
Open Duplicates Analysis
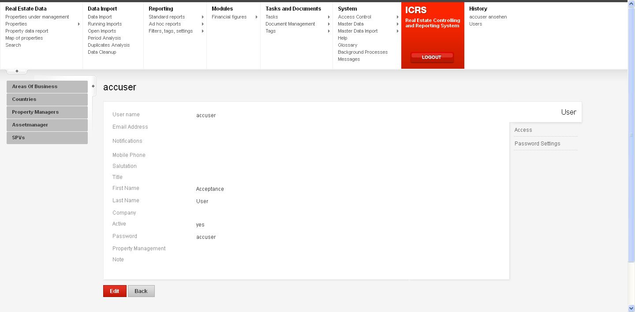pyautogui.click(x=108, y=45)
